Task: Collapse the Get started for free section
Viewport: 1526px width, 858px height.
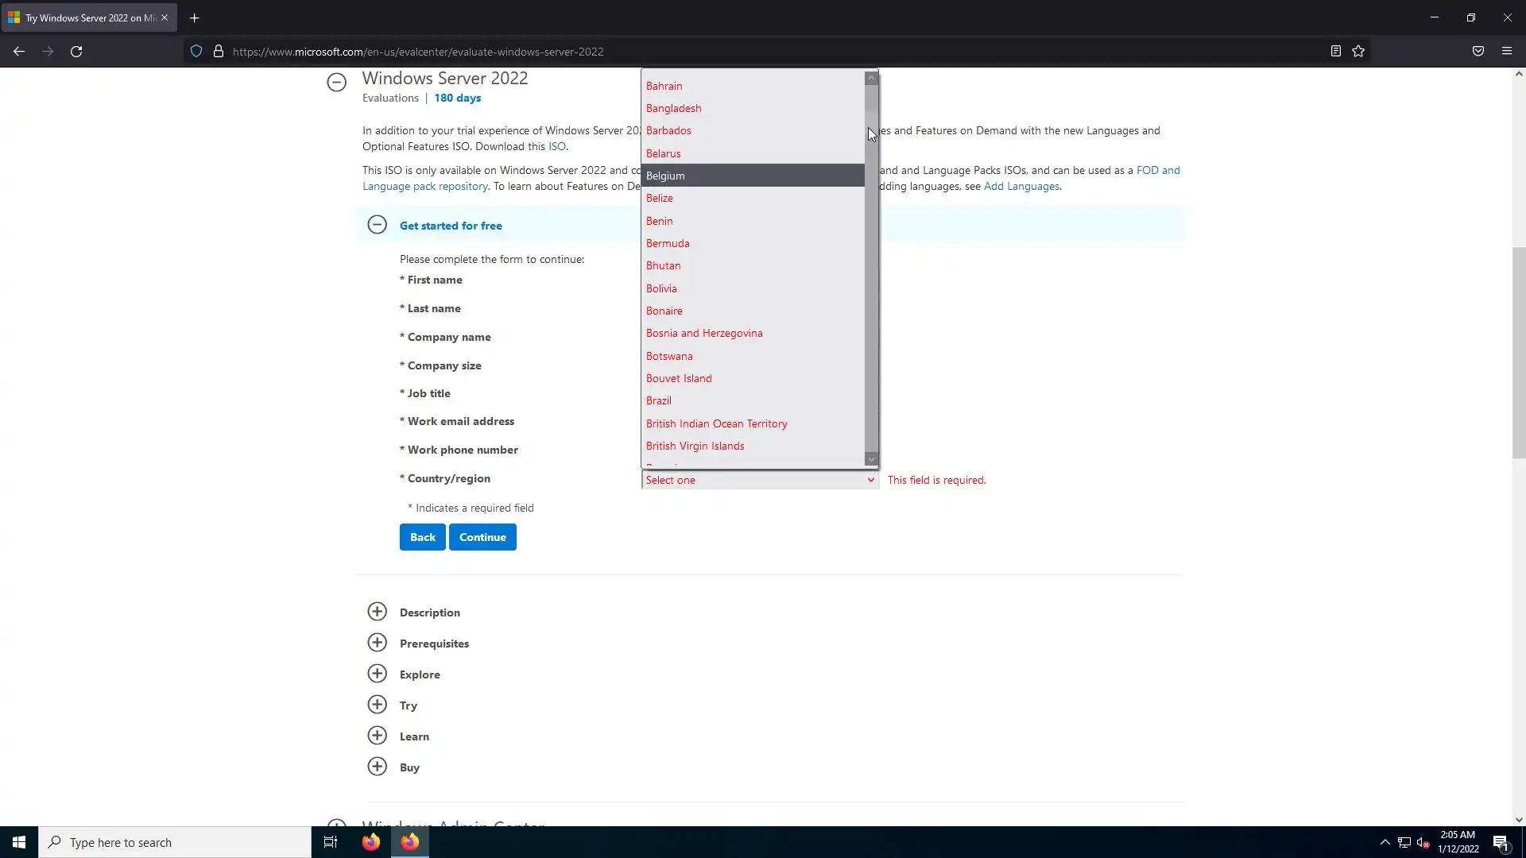Action: coord(378,225)
